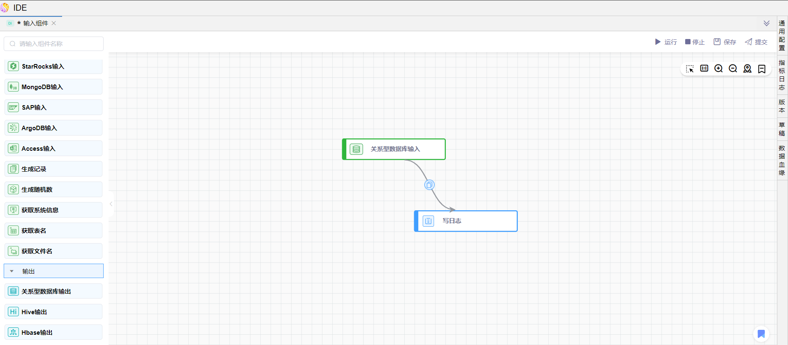Open the 数据血缘 side tab
This screenshot has height=345, width=788.
(782, 160)
